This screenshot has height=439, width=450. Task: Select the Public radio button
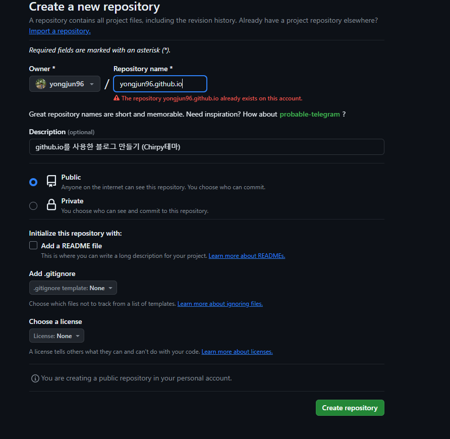33,182
